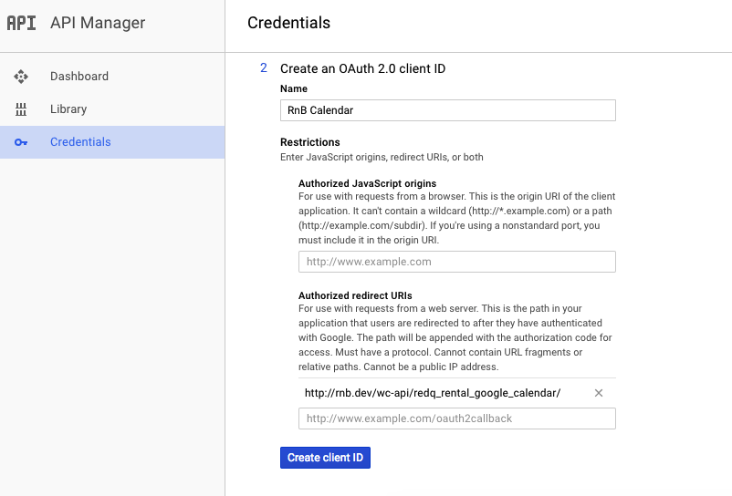Image resolution: width=732 pixels, height=496 pixels.
Task: Click the existing rnb.dev redirect URI text
Action: pyautogui.click(x=432, y=393)
